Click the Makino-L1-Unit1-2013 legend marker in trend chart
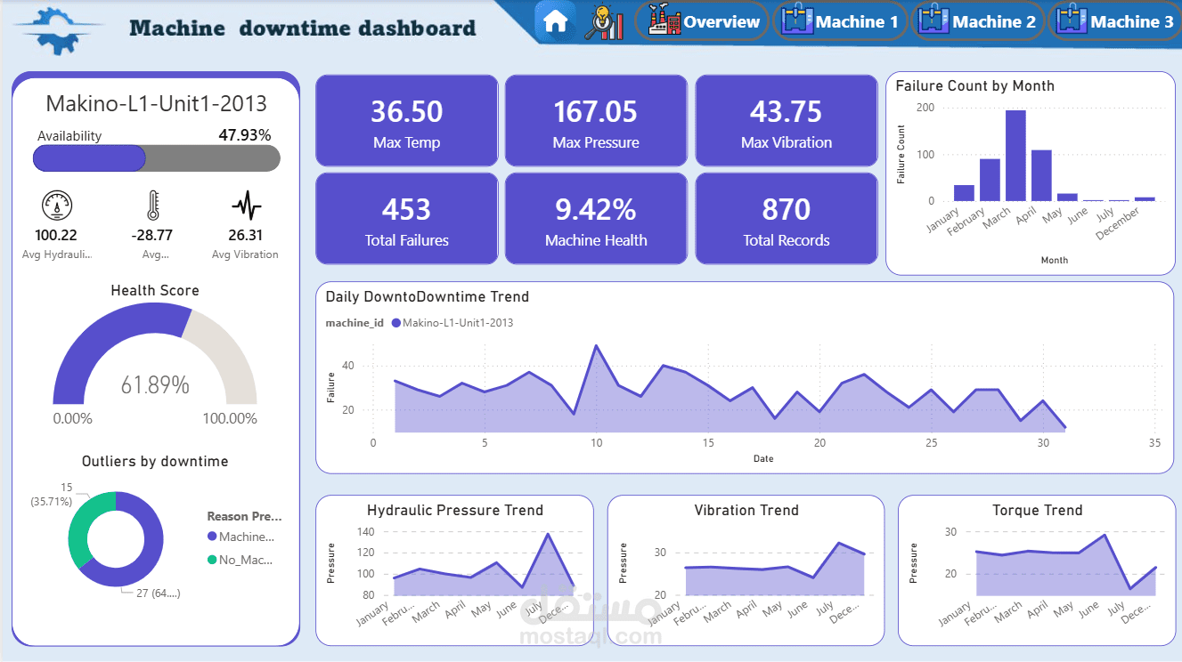1182x662 pixels. (396, 323)
